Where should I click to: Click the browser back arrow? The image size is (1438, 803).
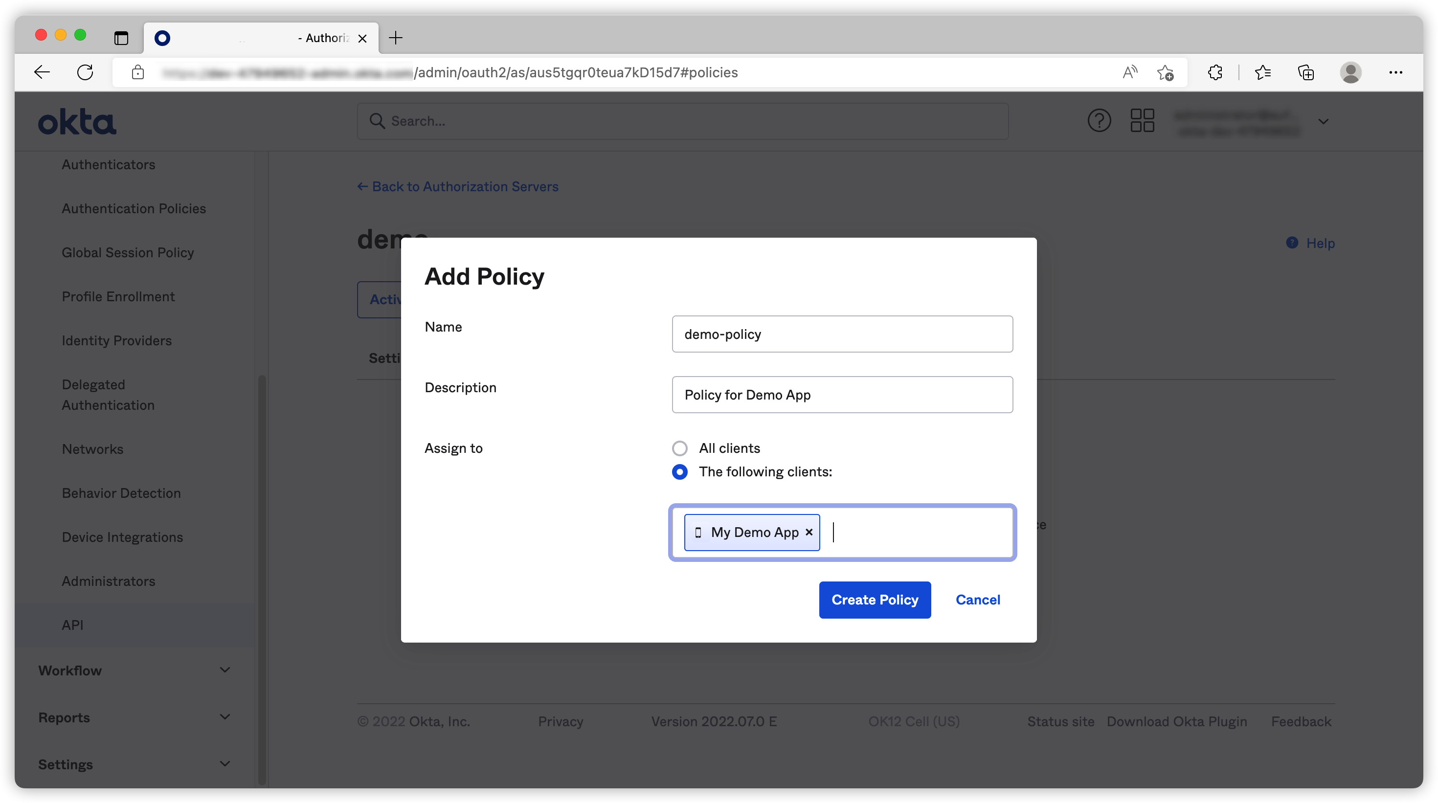pos(42,72)
